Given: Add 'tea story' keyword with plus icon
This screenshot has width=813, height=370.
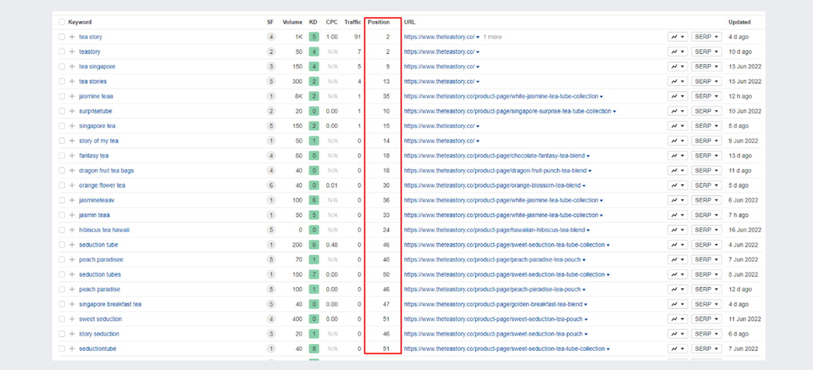Looking at the screenshot, I should (72, 37).
